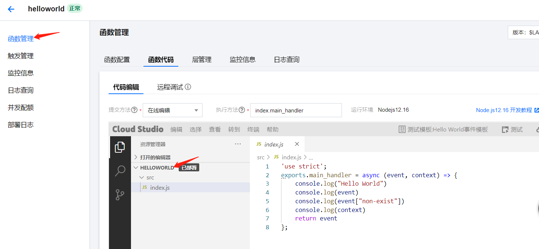
Task: Click code line 'use strict';
Action: point(304,166)
